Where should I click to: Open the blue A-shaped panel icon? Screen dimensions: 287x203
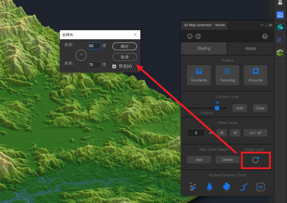click(280, 40)
